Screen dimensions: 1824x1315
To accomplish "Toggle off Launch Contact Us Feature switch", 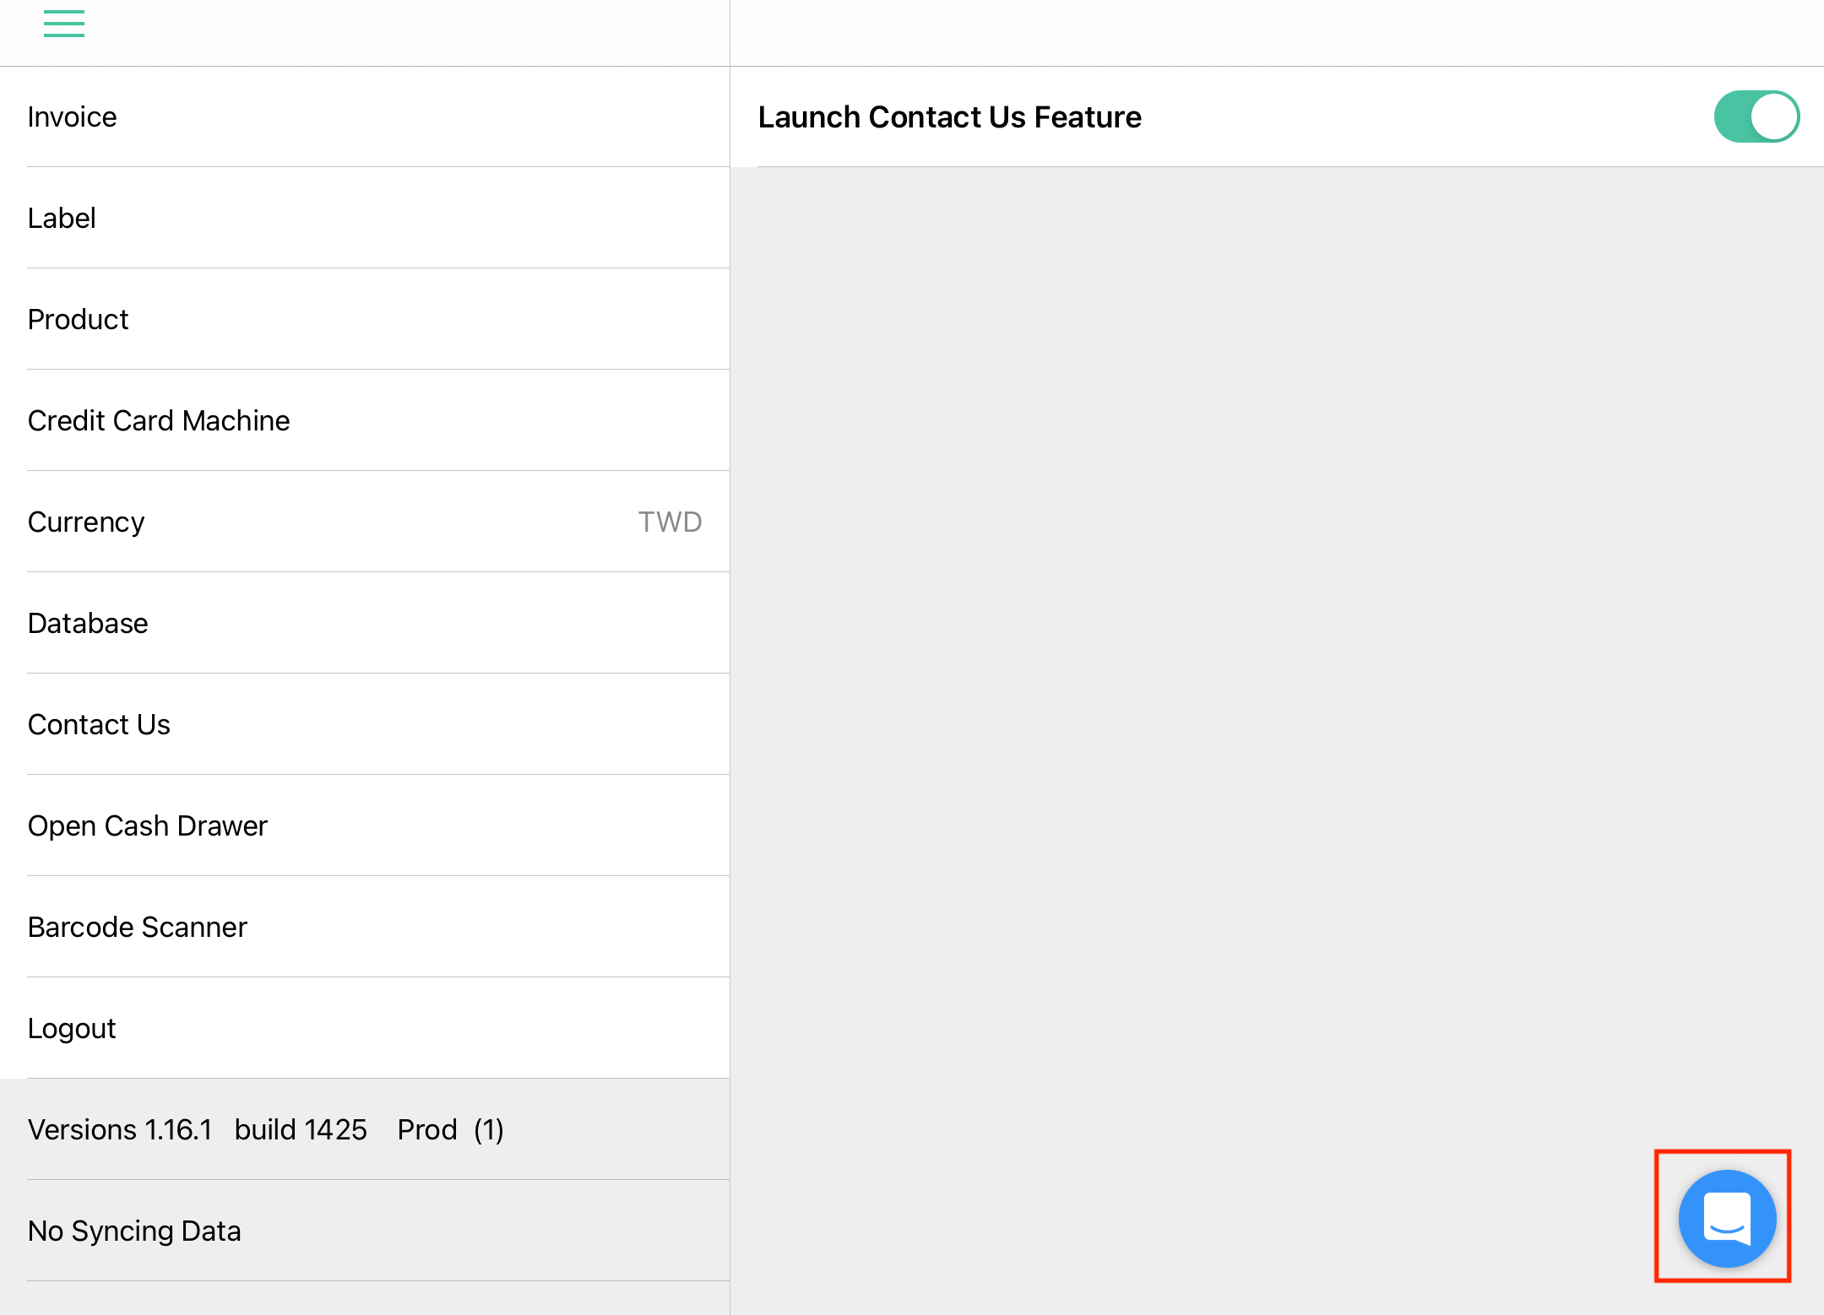I will (1756, 116).
